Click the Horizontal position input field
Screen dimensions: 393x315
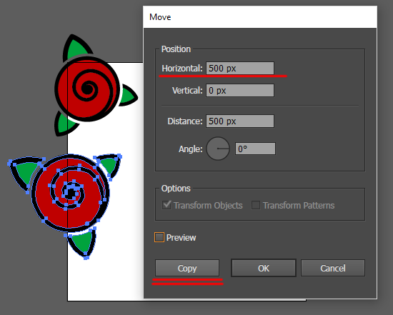[x=240, y=68]
